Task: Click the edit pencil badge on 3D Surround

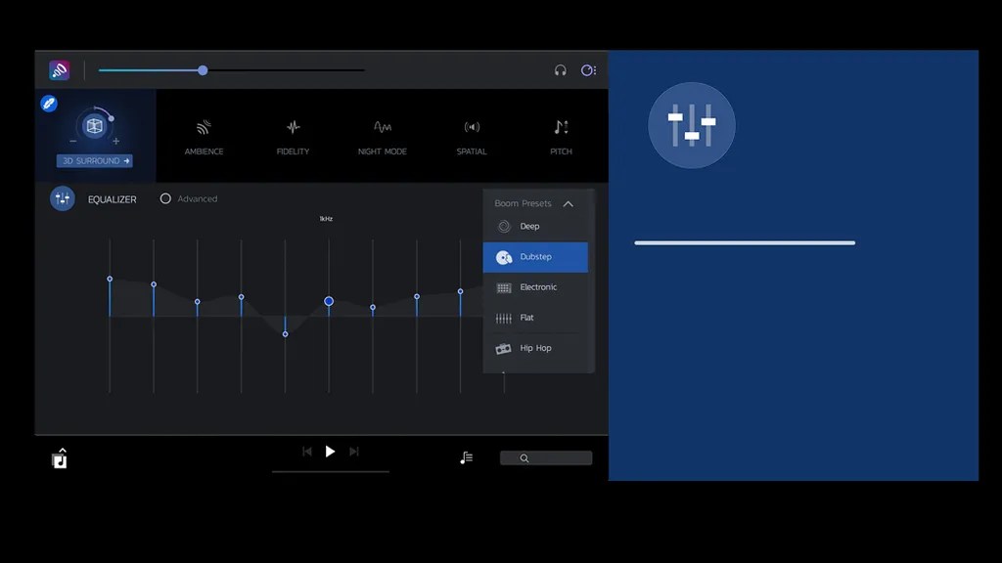Action: (48, 103)
